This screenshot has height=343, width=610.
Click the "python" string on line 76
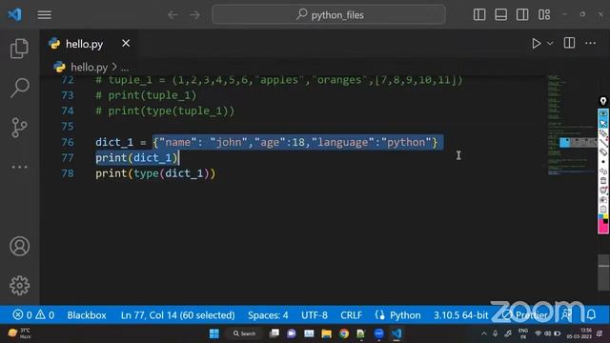pos(406,142)
